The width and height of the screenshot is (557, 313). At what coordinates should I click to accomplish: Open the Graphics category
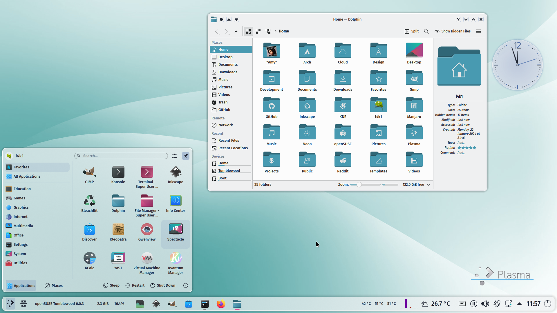point(37,208)
